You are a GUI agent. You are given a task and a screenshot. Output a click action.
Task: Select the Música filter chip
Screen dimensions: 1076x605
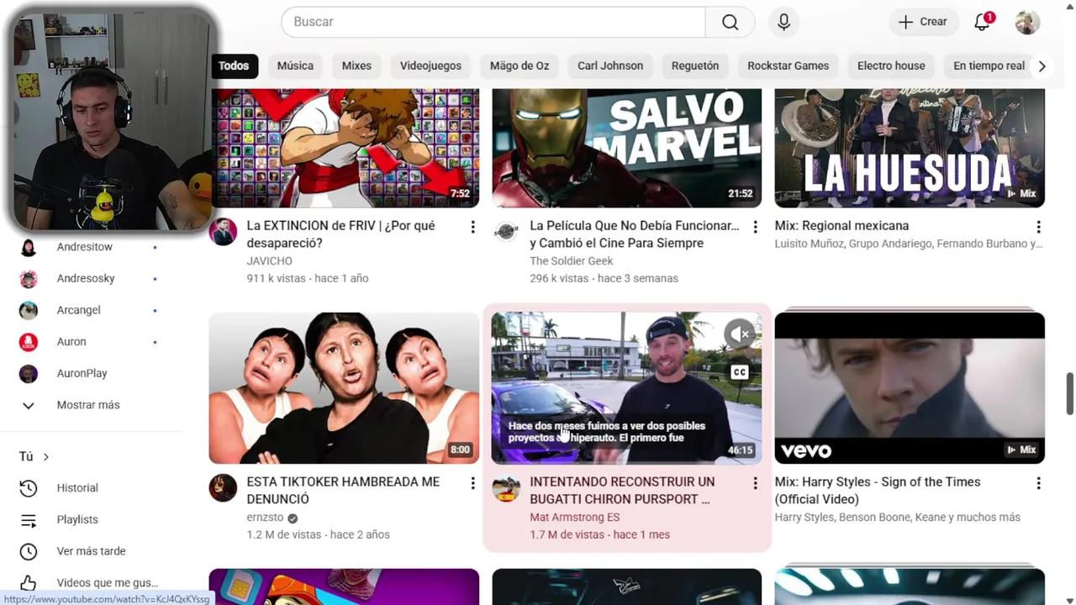click(295, 66)
